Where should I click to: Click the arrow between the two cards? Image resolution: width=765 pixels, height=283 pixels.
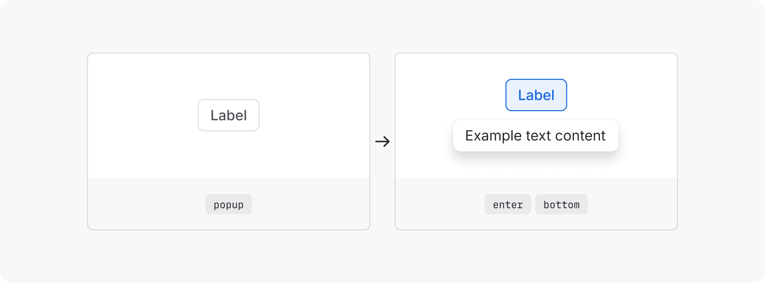pyautogui.click(x=383, y=141)
